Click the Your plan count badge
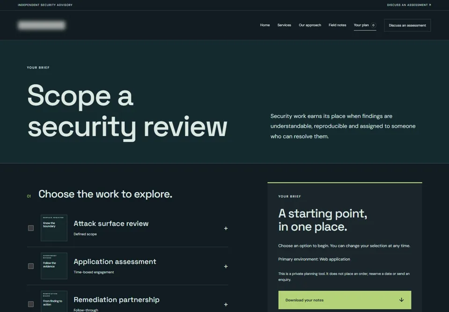Image resolution: width=449 pixels, height=312 pixels. [373, 25]
